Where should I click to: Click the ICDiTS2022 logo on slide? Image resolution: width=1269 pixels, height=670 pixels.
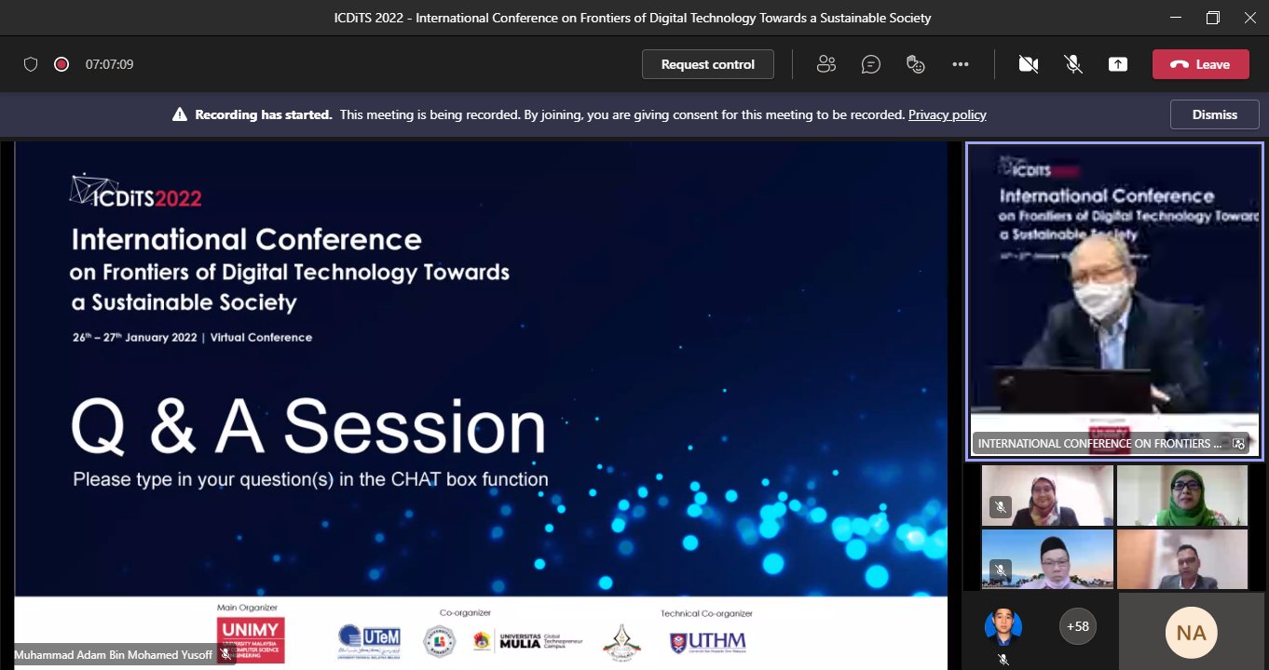(136, 192)
